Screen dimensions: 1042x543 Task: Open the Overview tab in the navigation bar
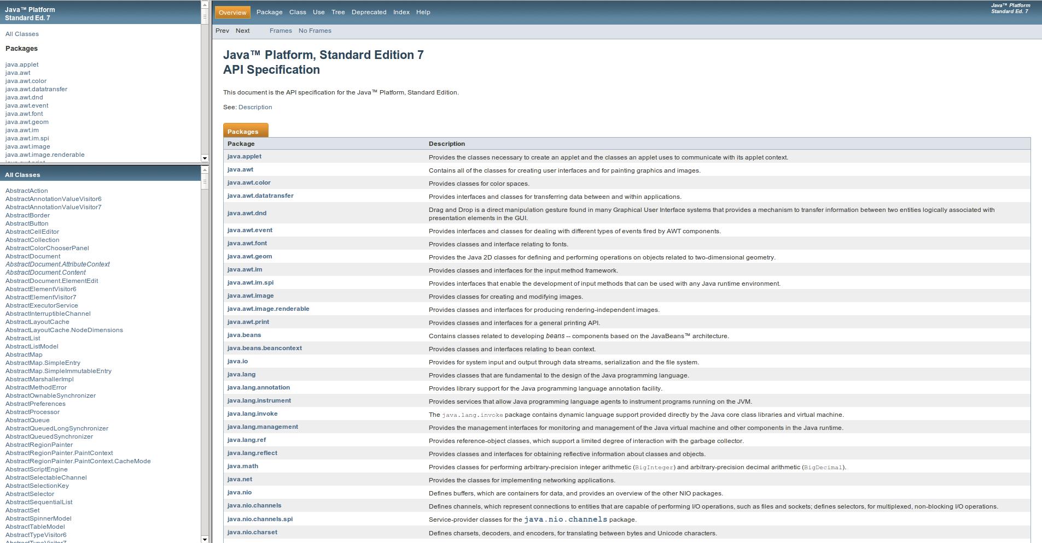tap(232, 13)
